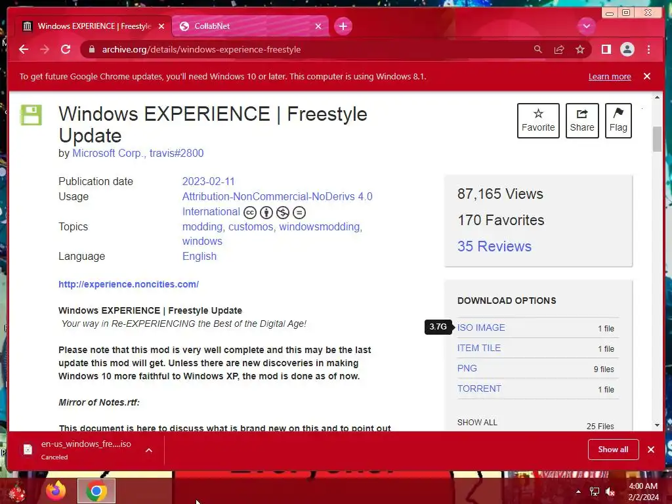Click the non-commercial dollar license icon
Image resolution: width=672 pixels, height=504 pixels.
(x=282, y=212)
